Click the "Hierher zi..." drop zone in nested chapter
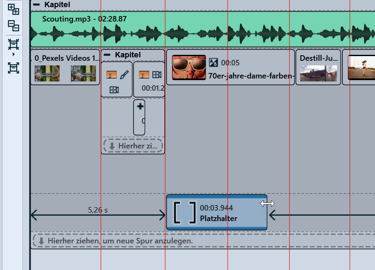Viewport: 375px width, 270px height. coord(133,146)
